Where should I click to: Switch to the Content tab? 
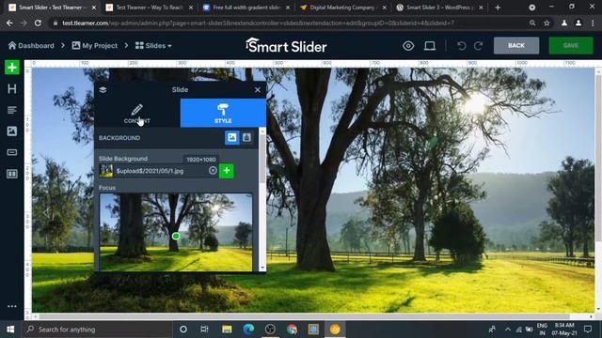(137, 113)
